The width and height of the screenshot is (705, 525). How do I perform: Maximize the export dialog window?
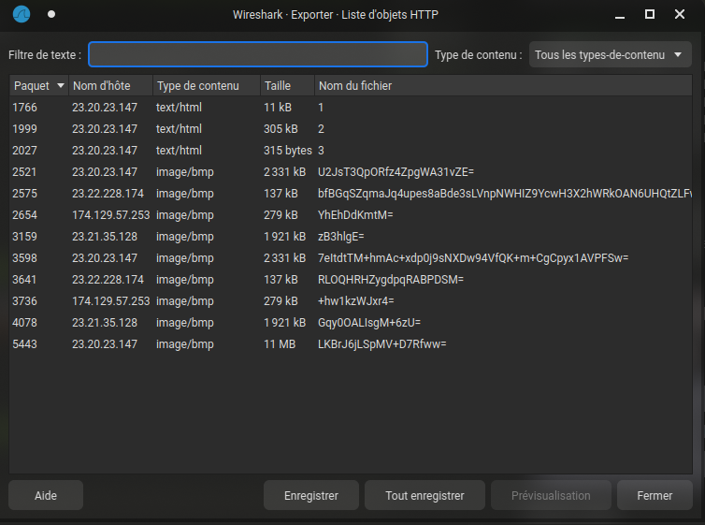tap(650, 14)
